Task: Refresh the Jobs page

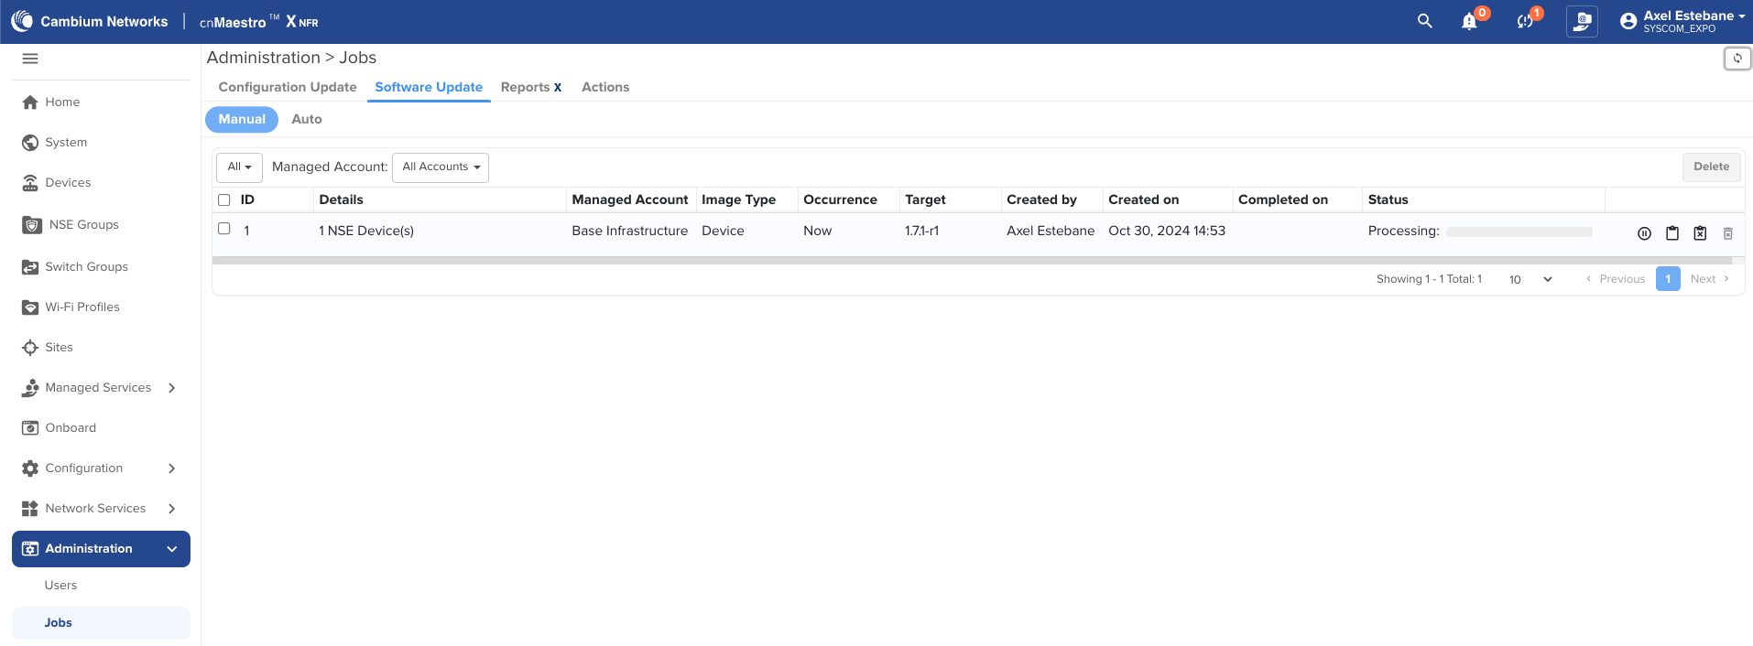Action: click(x=1737, y=59)
